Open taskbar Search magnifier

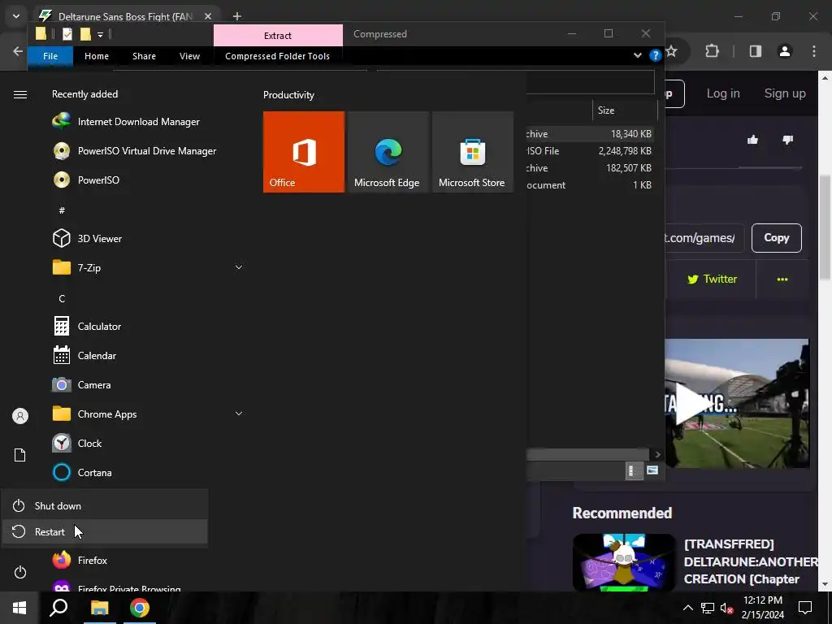click(58, 608)
